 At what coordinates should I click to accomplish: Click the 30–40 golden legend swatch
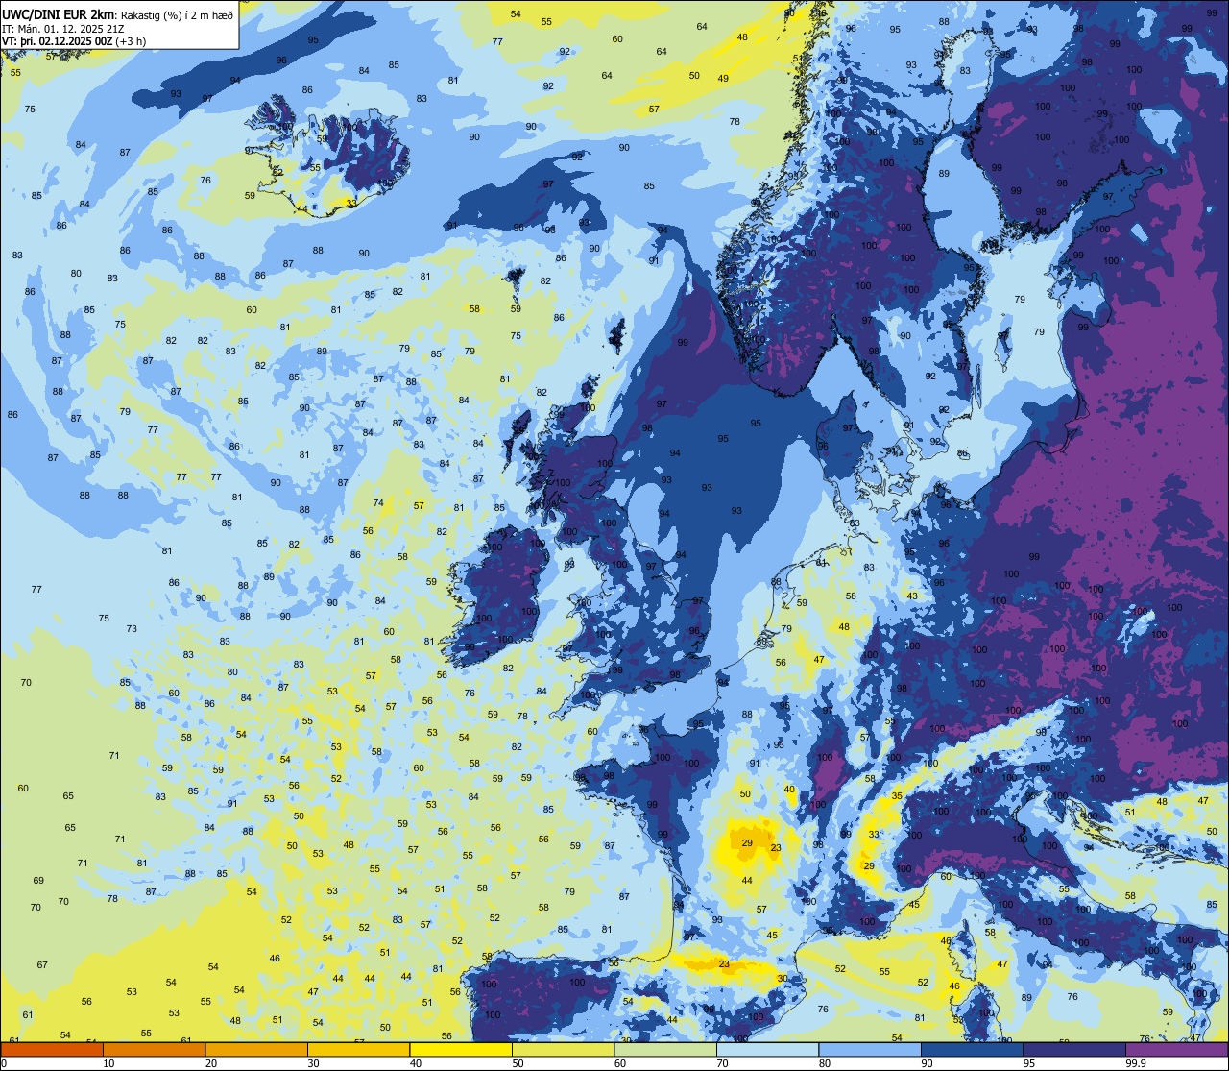tap(358, 1049)
